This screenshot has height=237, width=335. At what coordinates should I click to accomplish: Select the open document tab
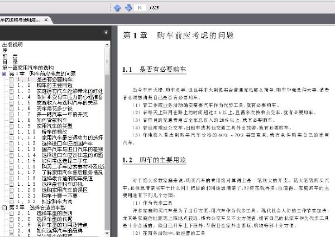click(x=23, y=20)
